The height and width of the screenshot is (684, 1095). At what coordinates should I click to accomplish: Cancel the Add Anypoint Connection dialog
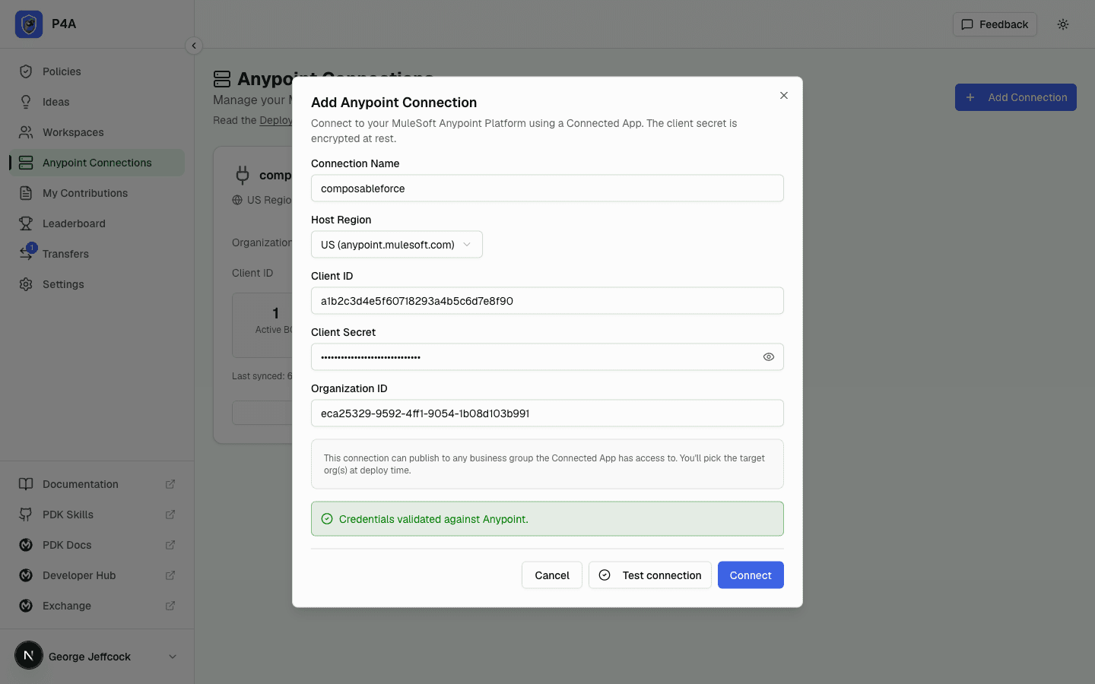point(552,575)
